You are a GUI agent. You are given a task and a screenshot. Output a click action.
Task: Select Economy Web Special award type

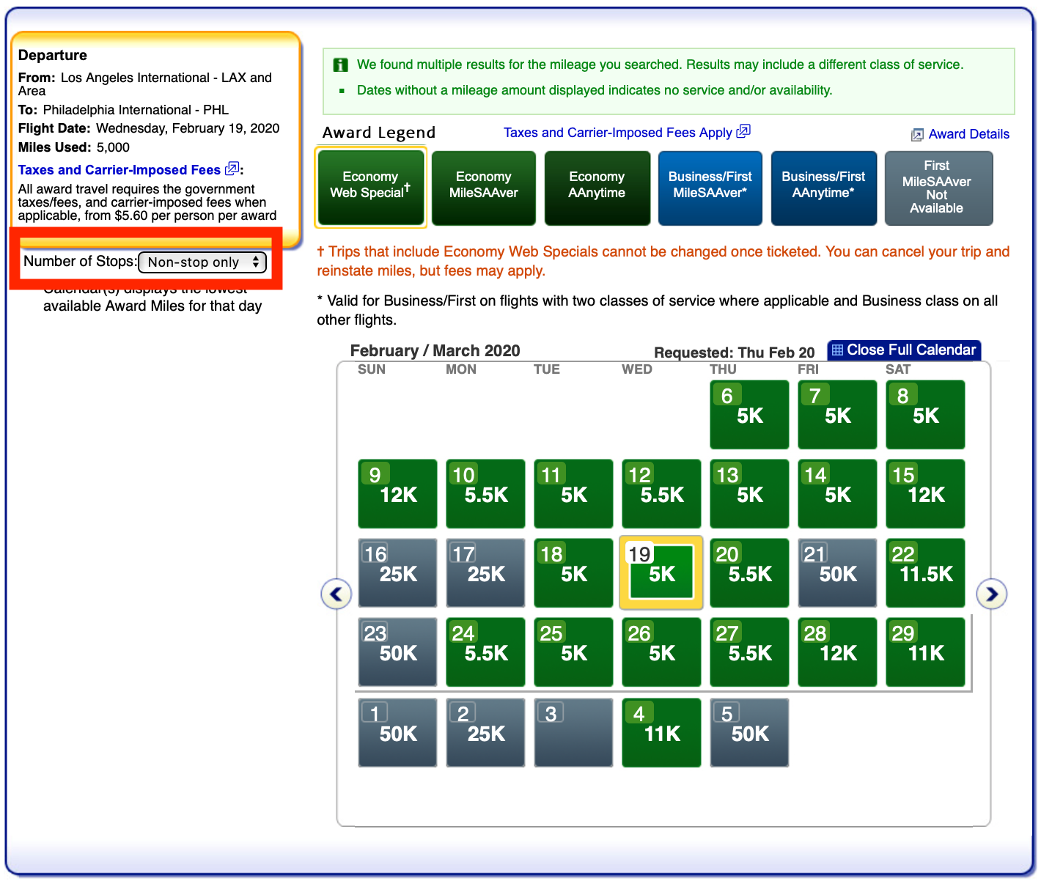point(370,188)
